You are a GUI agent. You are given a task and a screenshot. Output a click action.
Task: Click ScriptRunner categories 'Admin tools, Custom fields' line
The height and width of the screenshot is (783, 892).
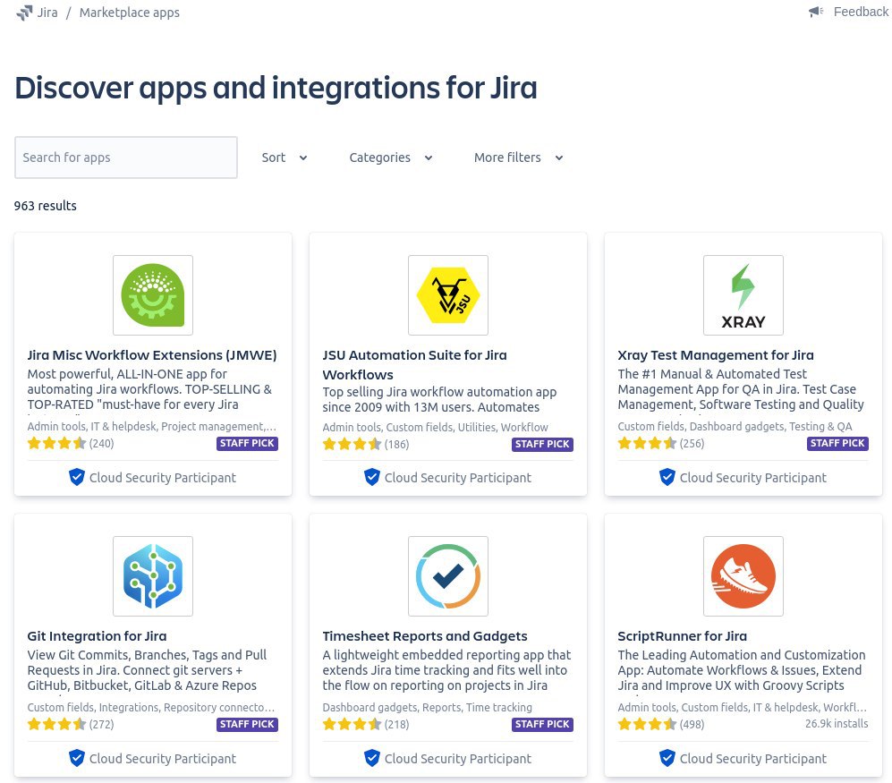click(743, 708)
